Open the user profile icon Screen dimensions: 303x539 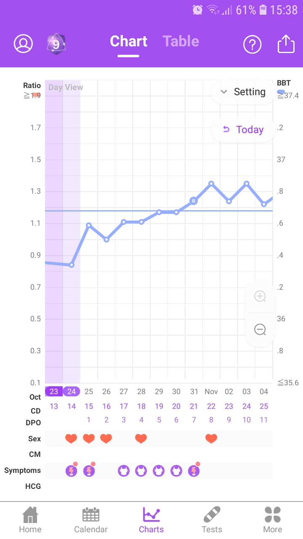(23, 43)
